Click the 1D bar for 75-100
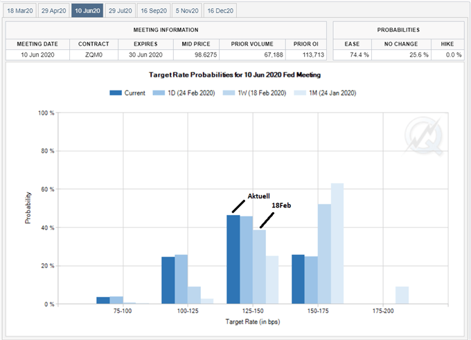Image resolution: width=471 pixels, height=340 pixels. click(116, 300)
